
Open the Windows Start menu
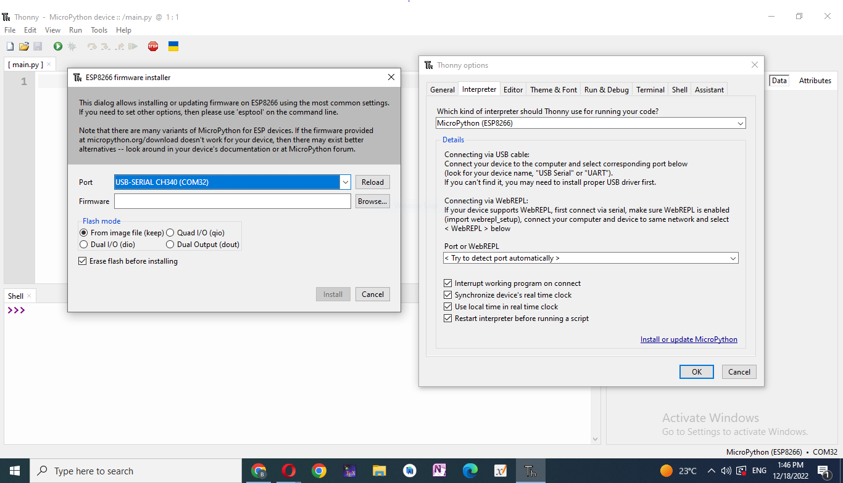click(15, 471)
